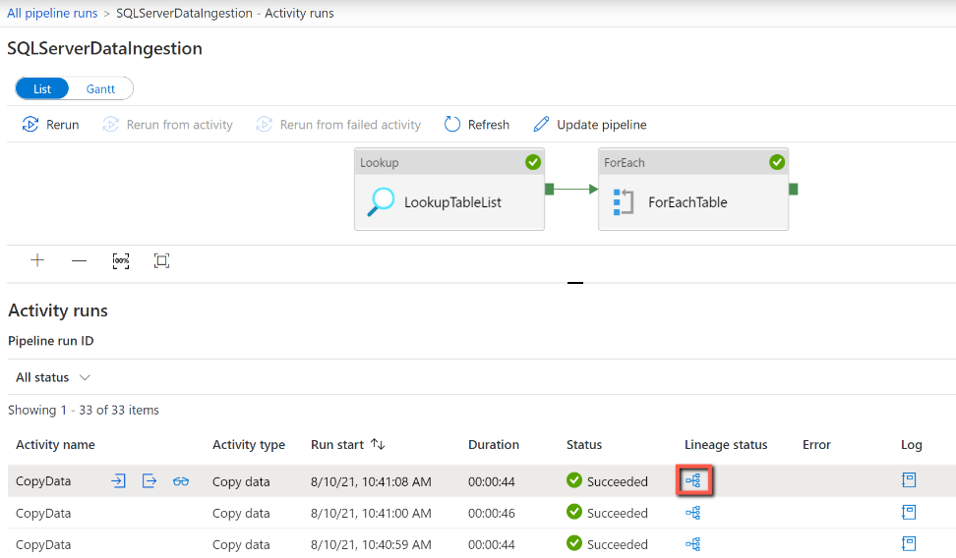Rerun the pipeline
The width and height of the screenshot is (956, 558).
50,124
